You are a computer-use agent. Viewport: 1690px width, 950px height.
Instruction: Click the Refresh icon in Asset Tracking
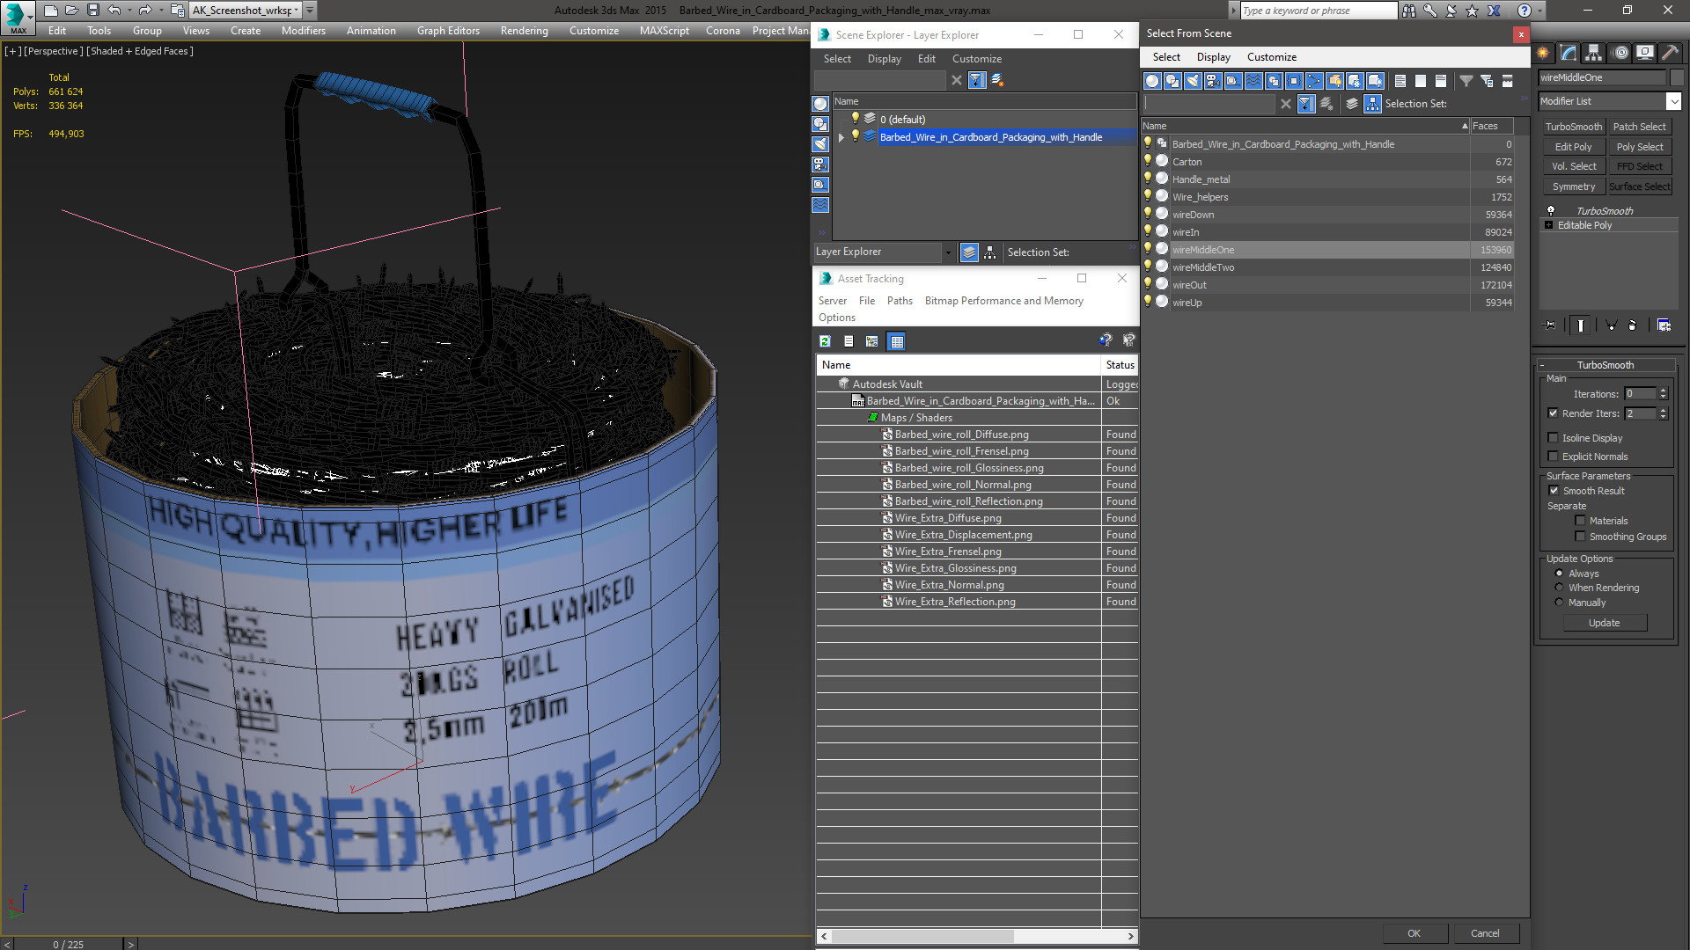click(x=825, y=341)
